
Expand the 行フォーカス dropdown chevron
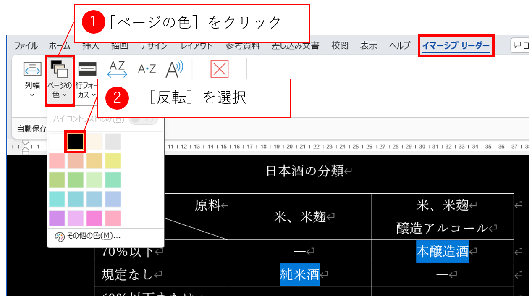click(94, 95)
